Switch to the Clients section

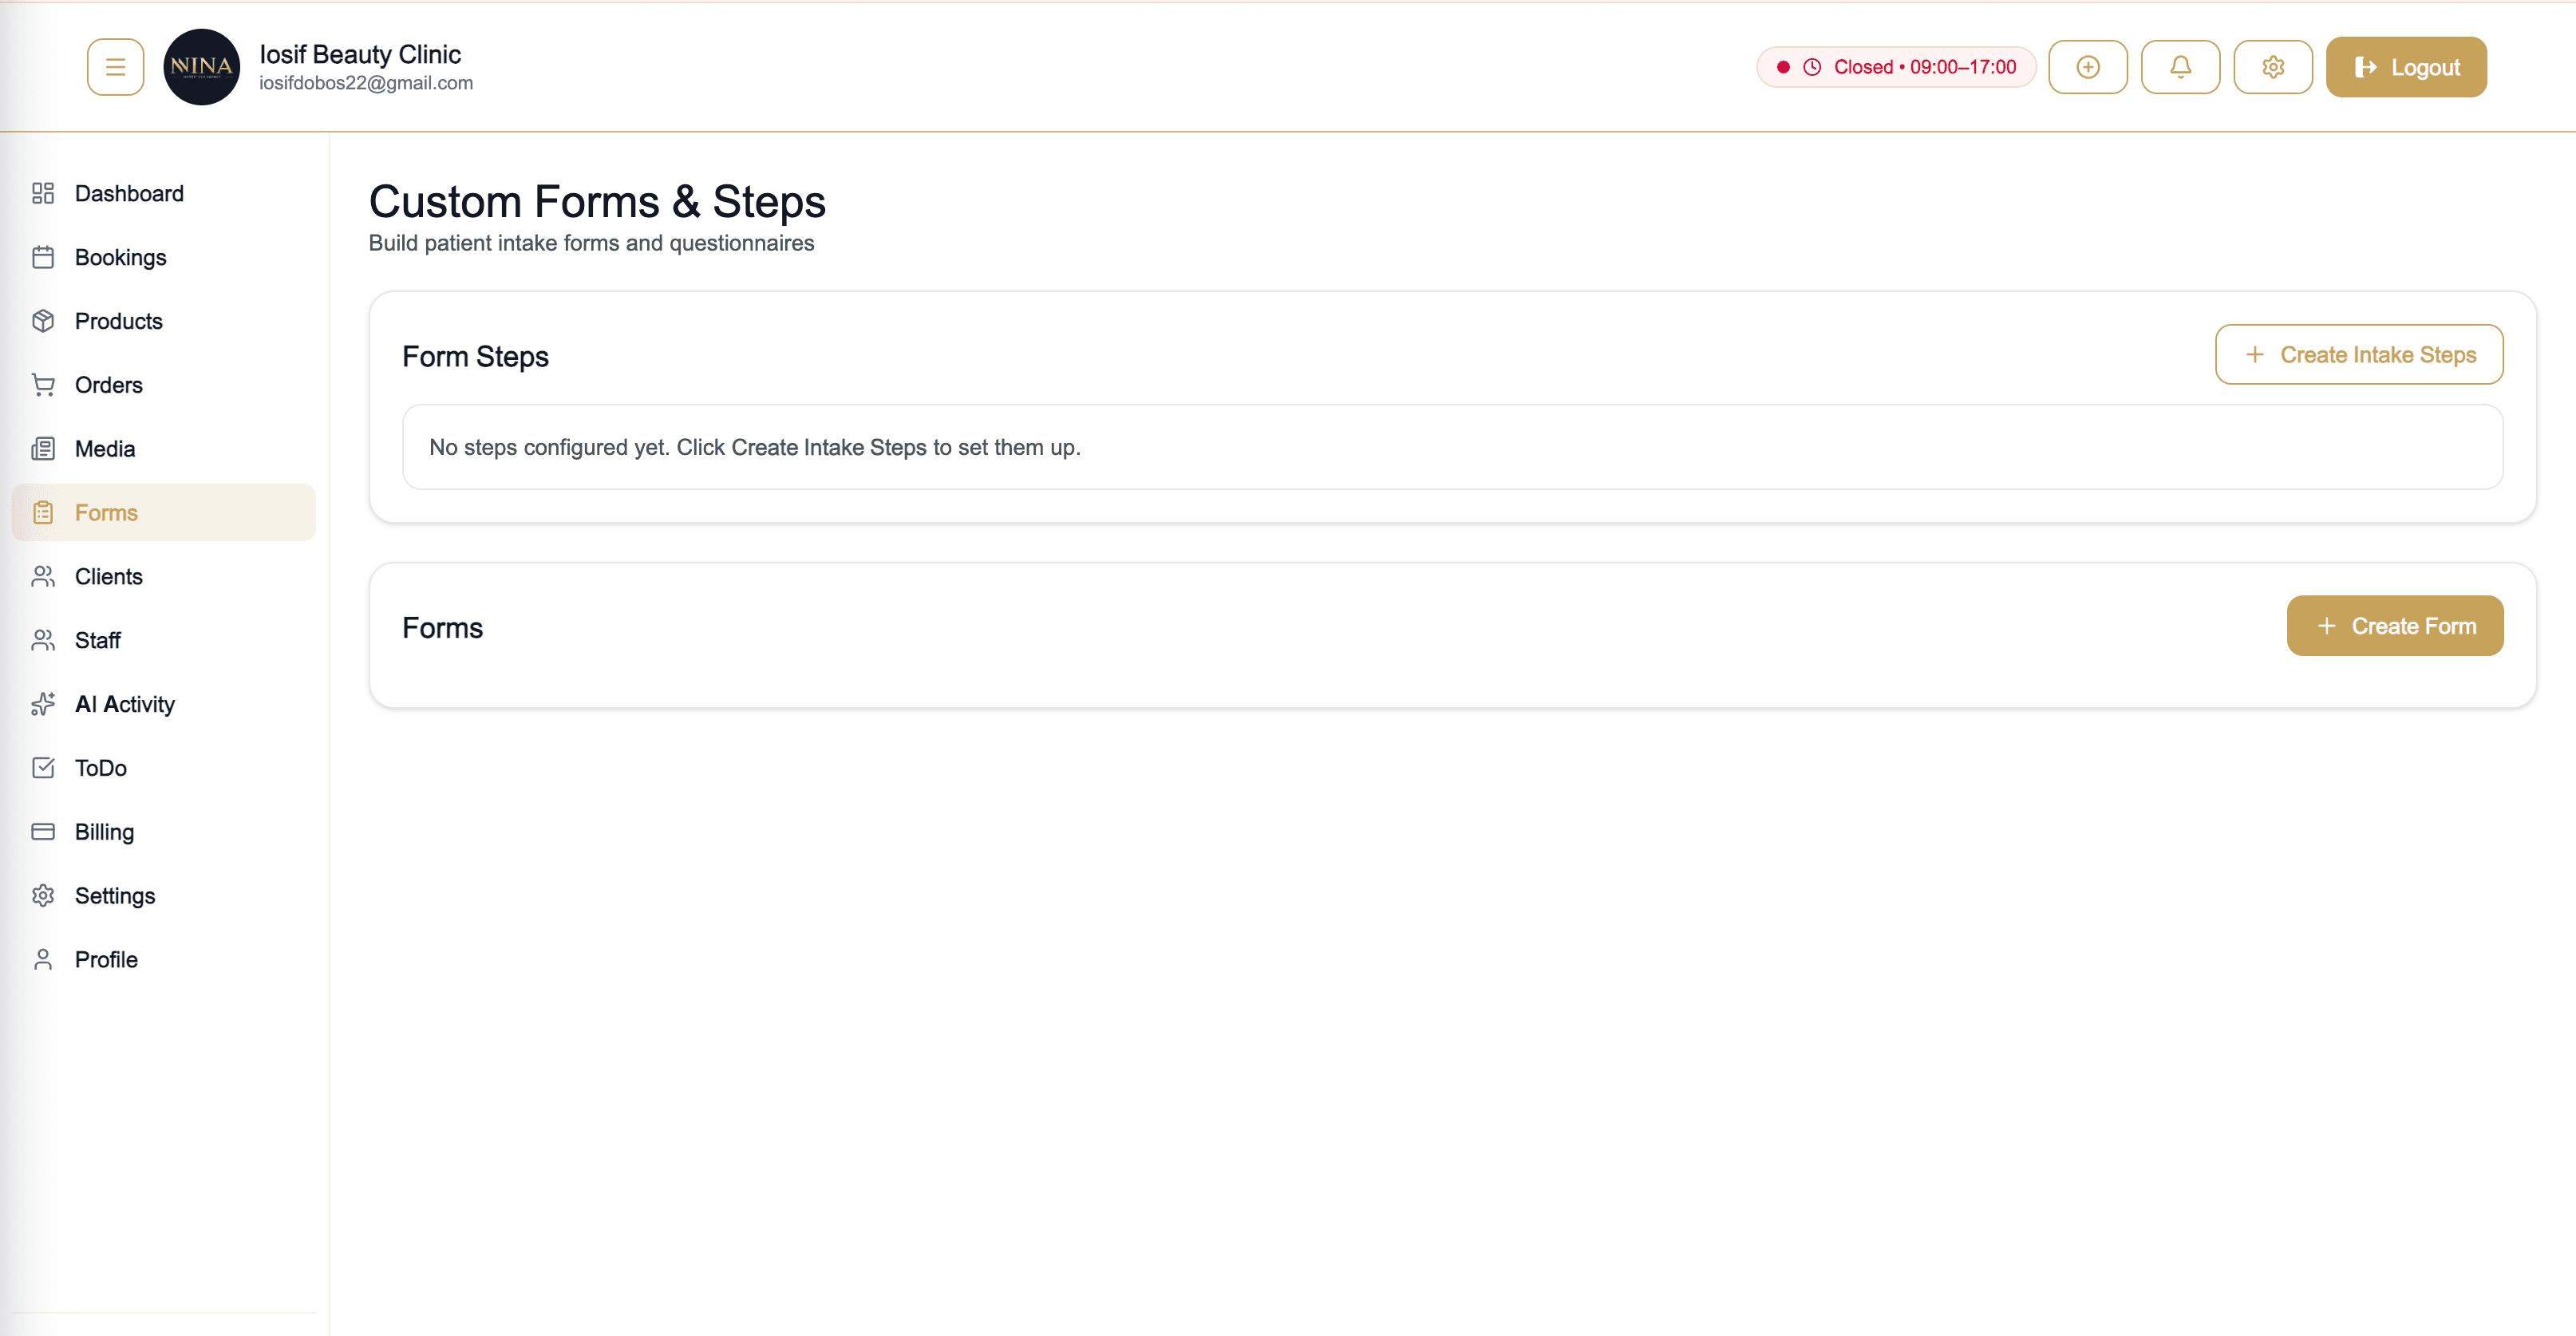(108, 576)
